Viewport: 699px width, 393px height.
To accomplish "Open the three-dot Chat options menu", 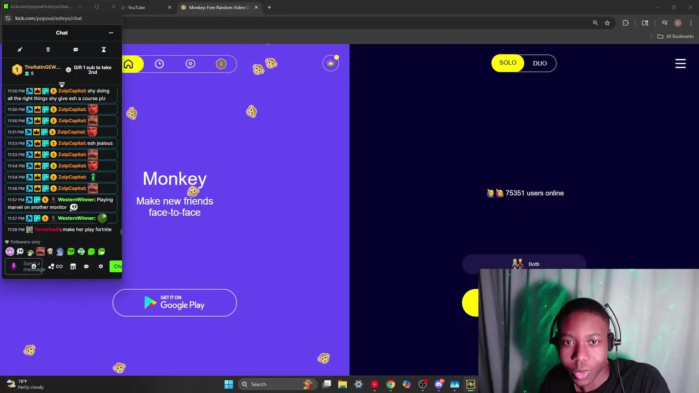I will pyautogui.click(x=111, y=33).
